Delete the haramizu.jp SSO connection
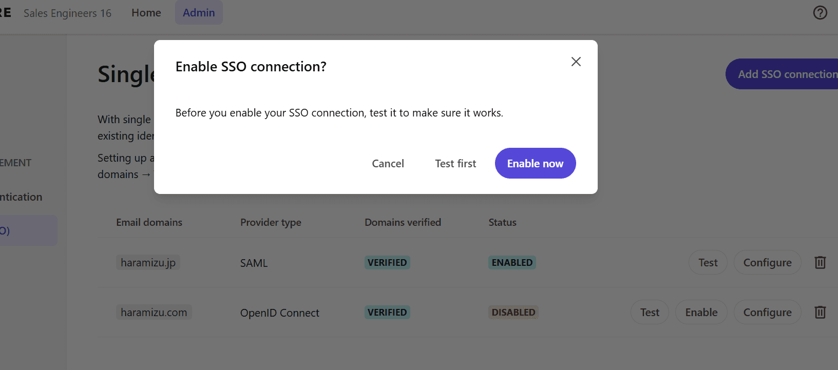The height and width of the screenshot is (370, 838). click(x=820, y=262)
